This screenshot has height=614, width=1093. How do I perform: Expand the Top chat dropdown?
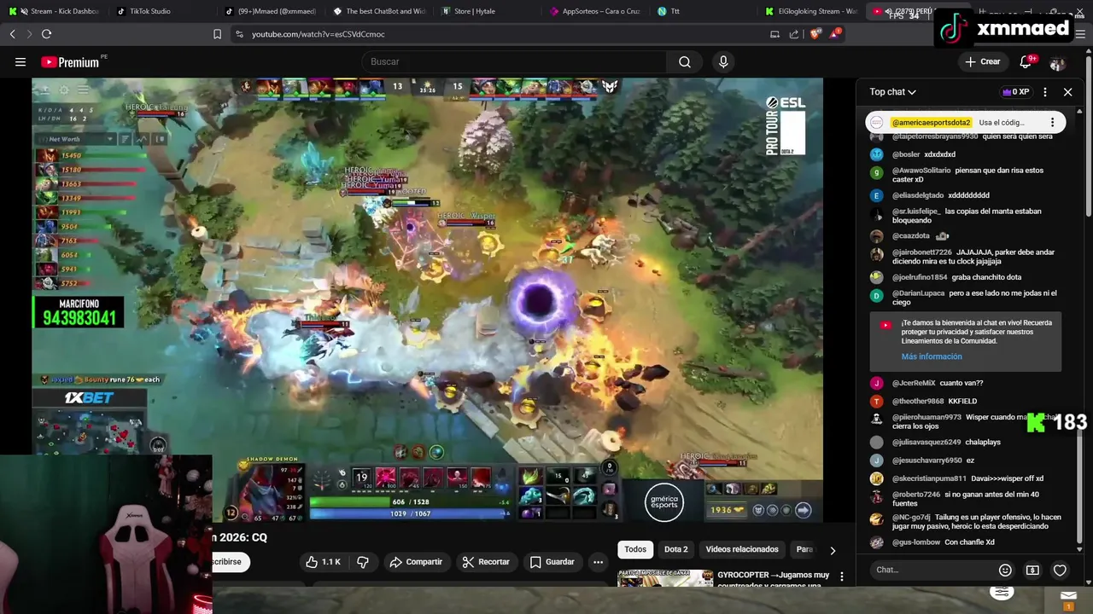pyautogui.click(x=892, y=92)
